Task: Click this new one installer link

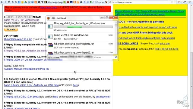Action: [103, 97]
